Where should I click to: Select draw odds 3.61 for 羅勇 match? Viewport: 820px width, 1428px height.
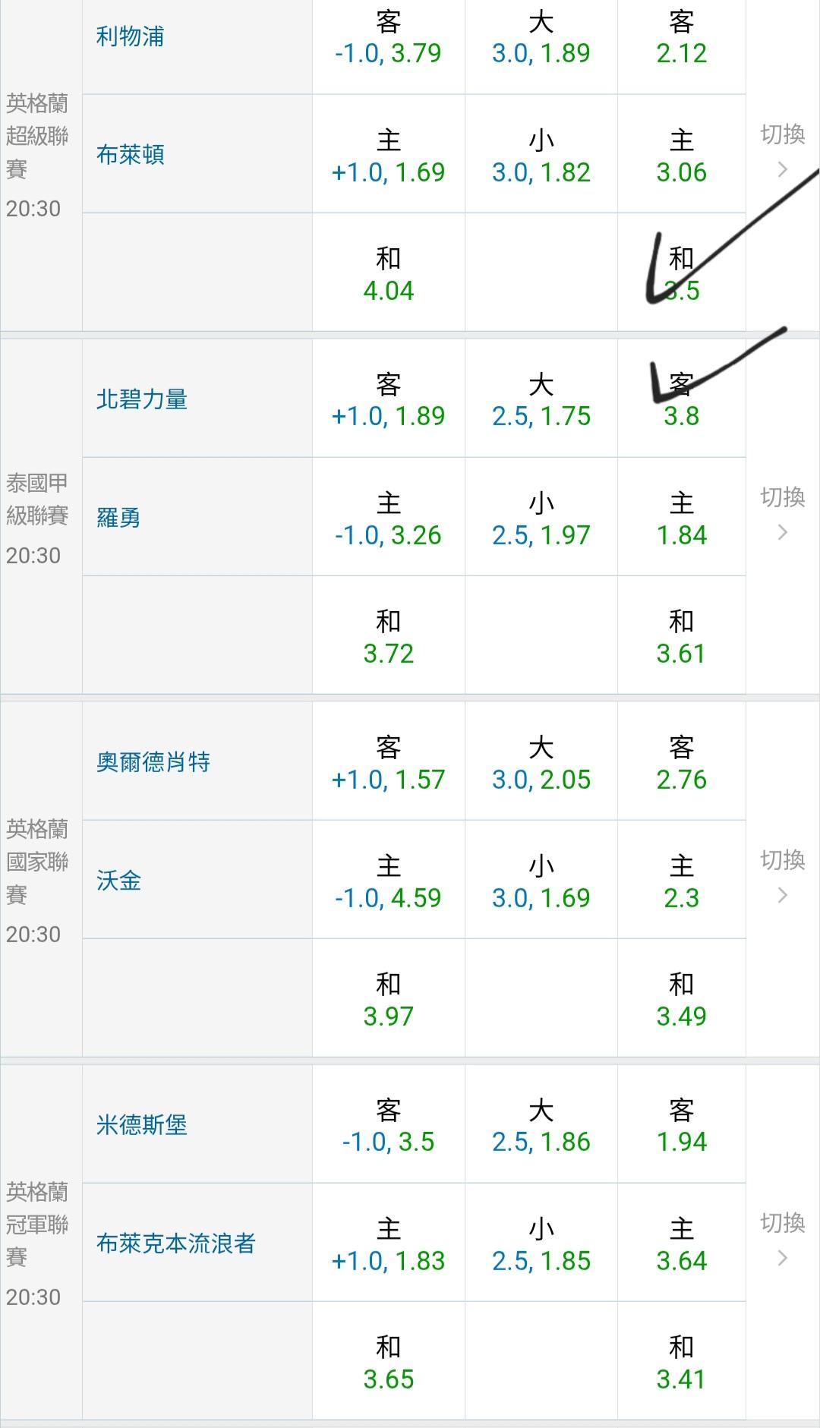tap(681, 638)
